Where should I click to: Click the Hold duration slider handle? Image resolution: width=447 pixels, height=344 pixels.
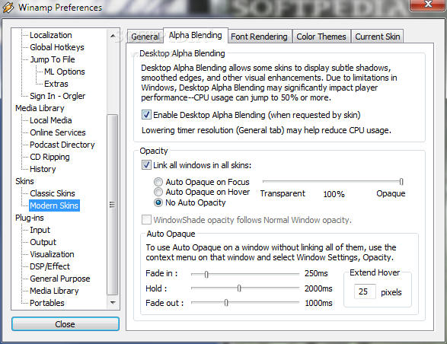click(x=239, y=288)
